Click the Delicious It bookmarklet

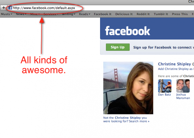tap(124, 14)
